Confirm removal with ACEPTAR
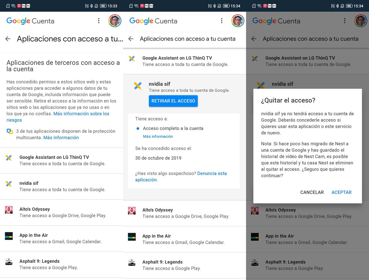 pyautogui.click(x=341, y=192)
